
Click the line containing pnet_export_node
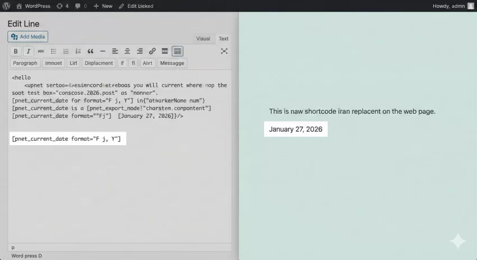click(112, 108)
